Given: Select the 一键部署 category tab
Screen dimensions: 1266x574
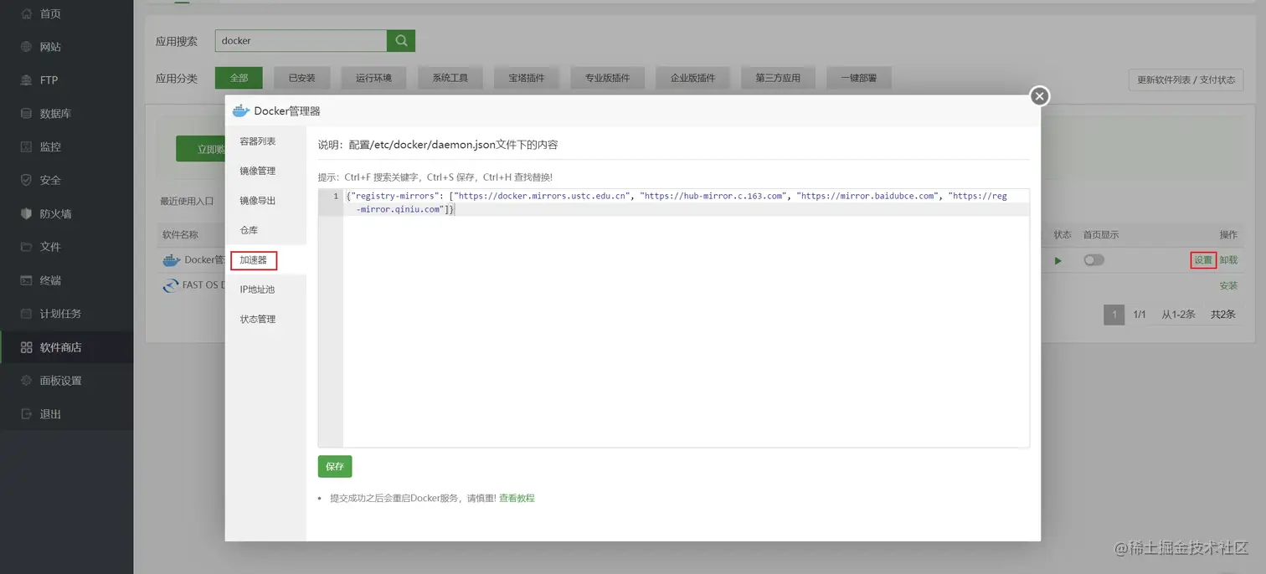Looking at the screenshot, I should pos(858,78).
